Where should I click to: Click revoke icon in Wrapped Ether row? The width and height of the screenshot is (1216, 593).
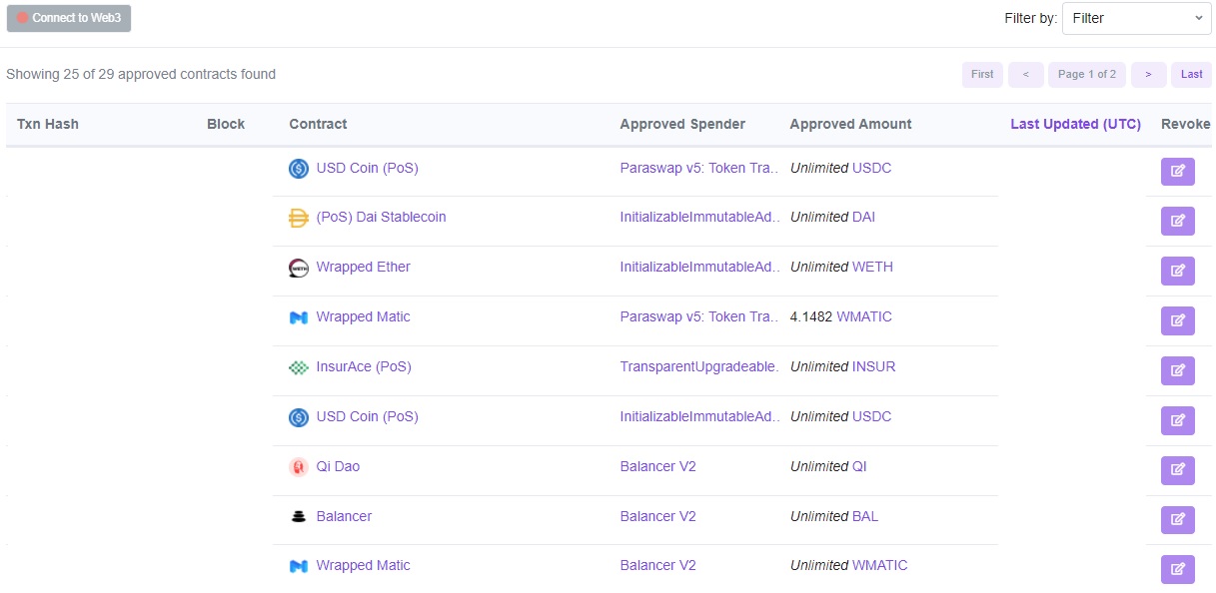1177,271
